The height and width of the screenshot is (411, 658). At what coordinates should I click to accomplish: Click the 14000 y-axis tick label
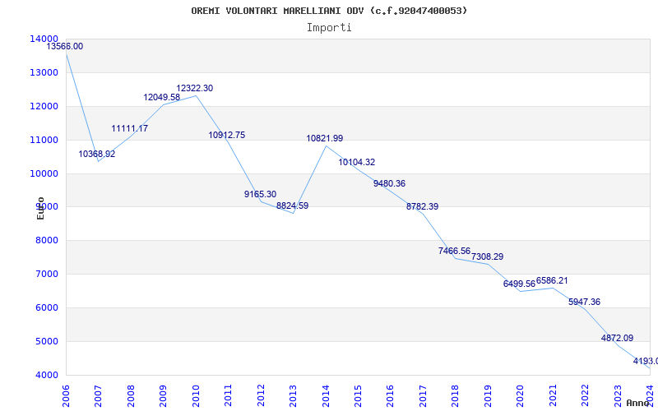44,39
